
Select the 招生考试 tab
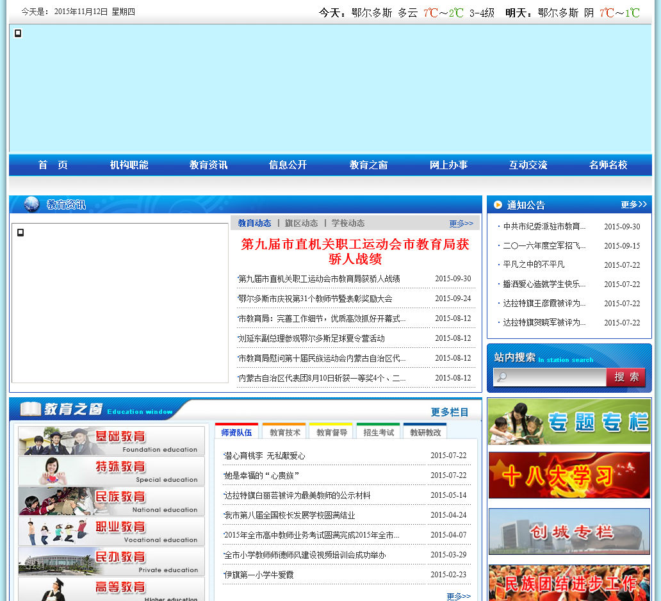pos(379,432)
